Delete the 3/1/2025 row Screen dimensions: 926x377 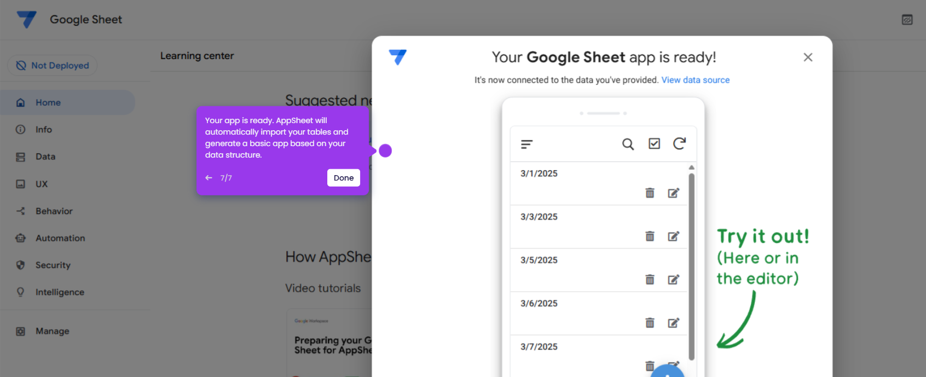click(650, 193)
